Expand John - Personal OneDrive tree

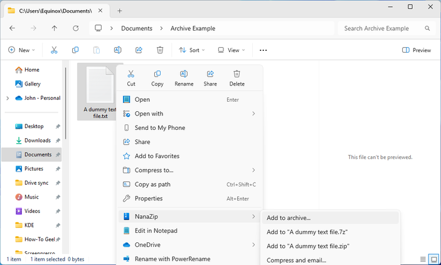tap(8, 98)
